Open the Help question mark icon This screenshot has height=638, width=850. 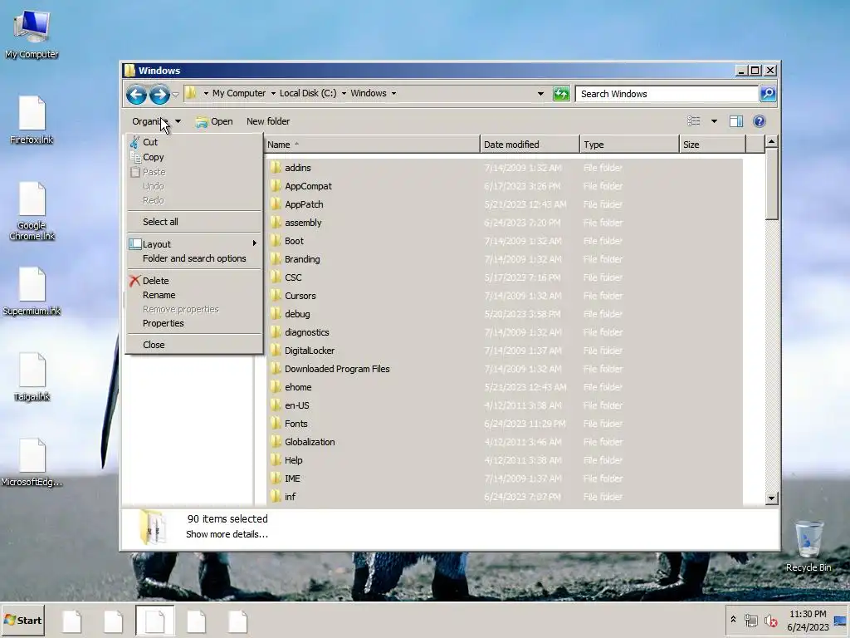[759, 121]
